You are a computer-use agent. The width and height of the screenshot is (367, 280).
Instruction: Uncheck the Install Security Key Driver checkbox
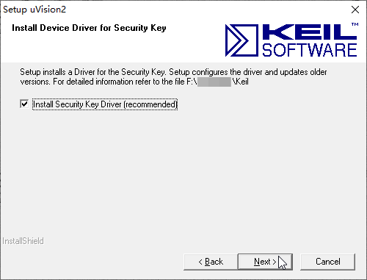click(24, 104)
